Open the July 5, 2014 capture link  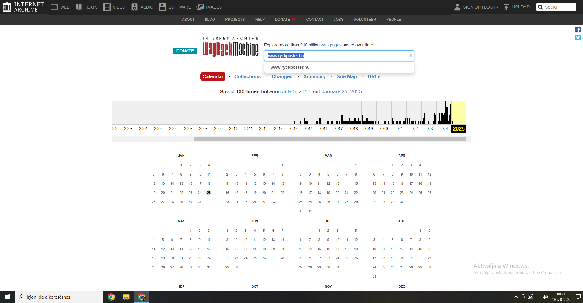point(296,91)
